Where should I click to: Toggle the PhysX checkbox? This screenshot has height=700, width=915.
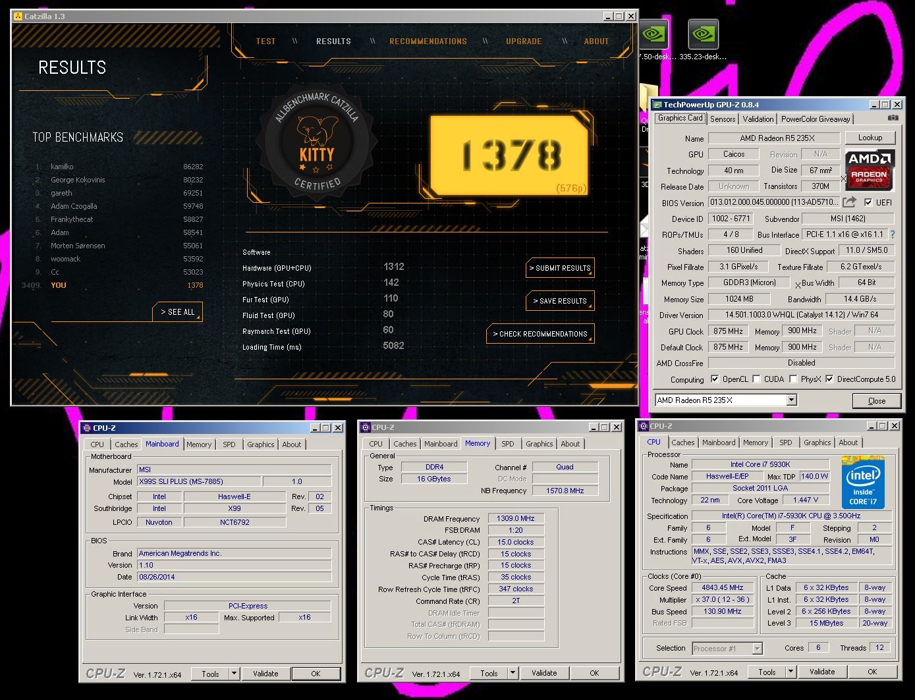[793, 379]
